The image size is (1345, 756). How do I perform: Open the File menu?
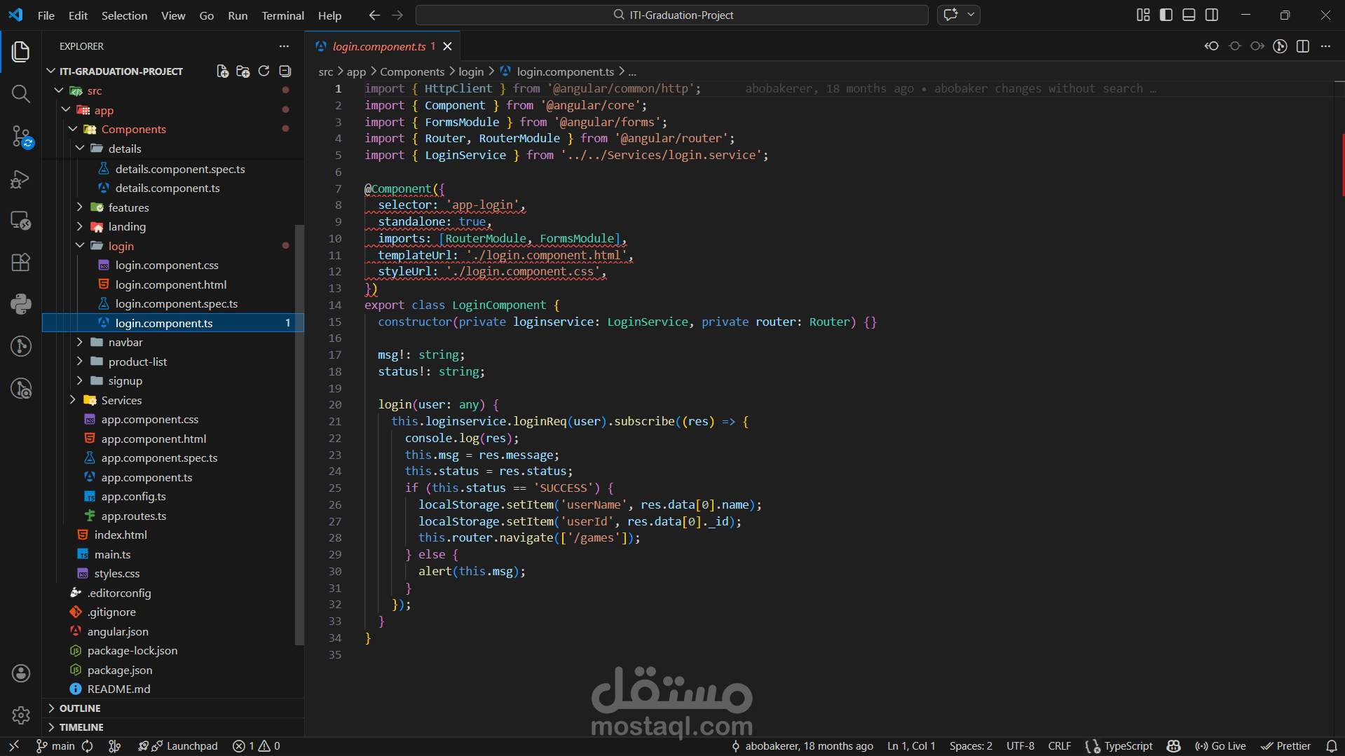(46, 15)
